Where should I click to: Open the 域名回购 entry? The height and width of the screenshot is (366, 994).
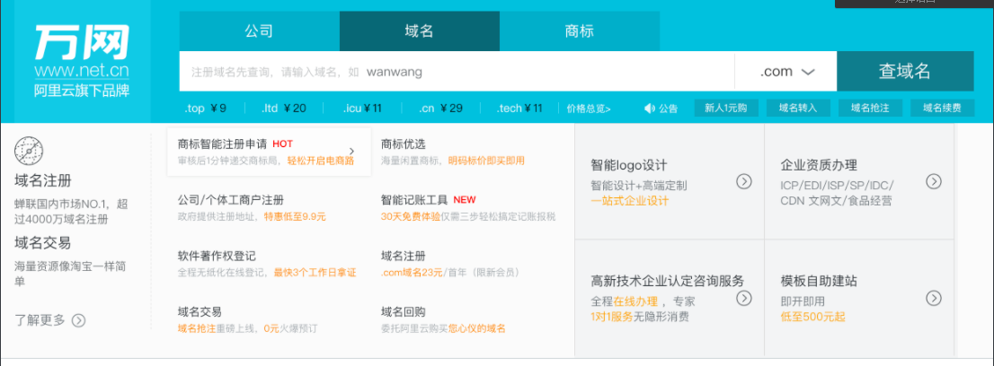pyautogui.click(x=404, y=311)
